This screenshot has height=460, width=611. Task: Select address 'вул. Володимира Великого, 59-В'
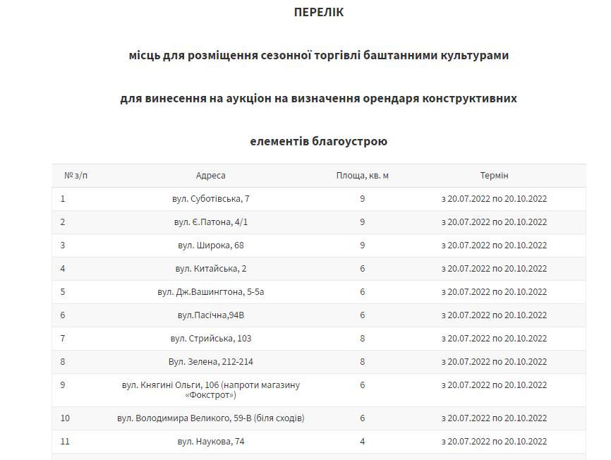click(x=184, y=418)
